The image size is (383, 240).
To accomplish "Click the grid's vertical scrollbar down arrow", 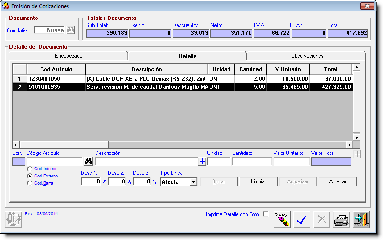I will pos(356,137).
